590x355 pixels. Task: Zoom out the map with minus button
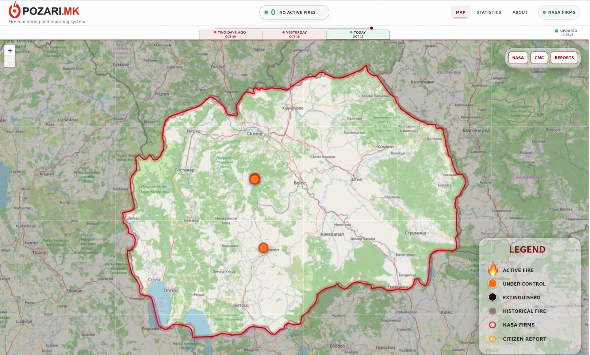tap(10, 62)
